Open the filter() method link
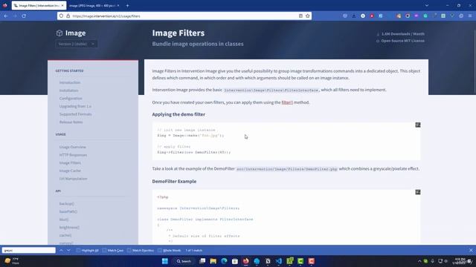The width and height of the screenshot is (476, 267). [x=287, y=102]
